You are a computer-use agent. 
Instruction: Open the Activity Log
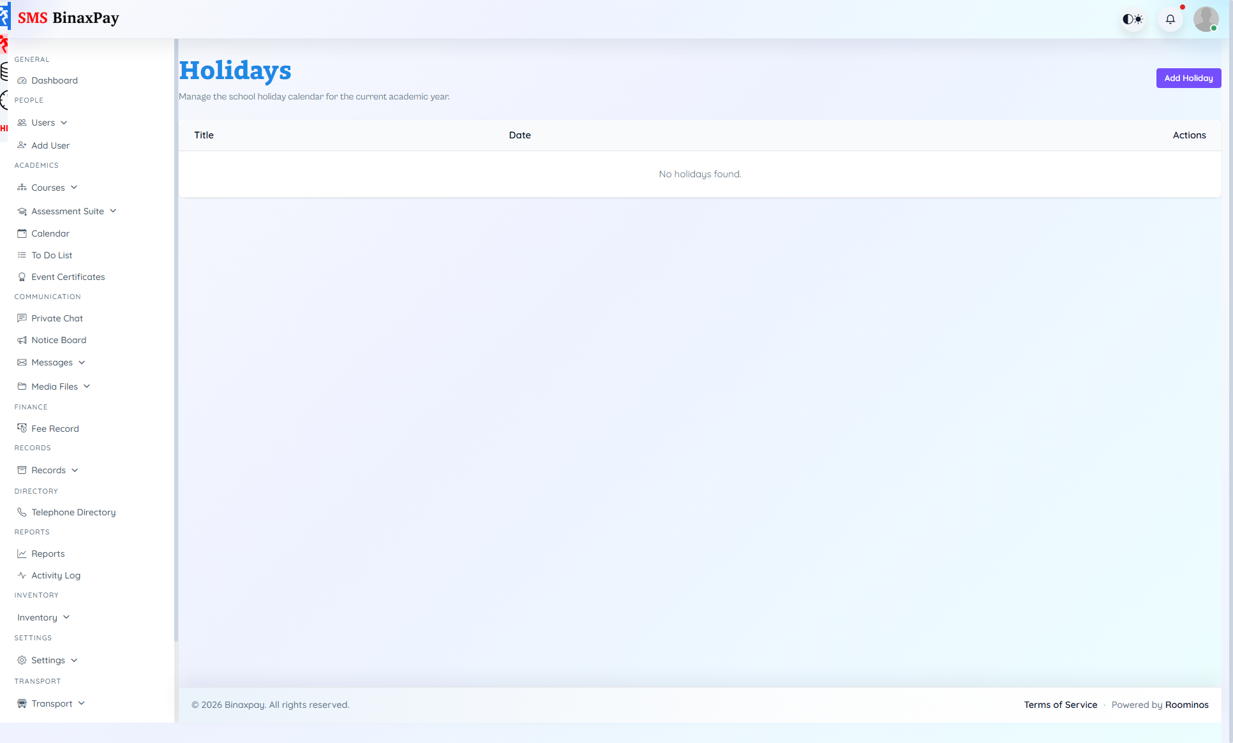tap(56, 575)
